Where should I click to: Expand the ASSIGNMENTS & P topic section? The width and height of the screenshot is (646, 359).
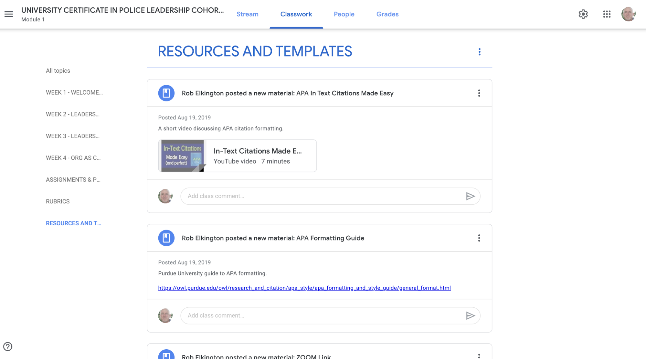pos(73,180)
